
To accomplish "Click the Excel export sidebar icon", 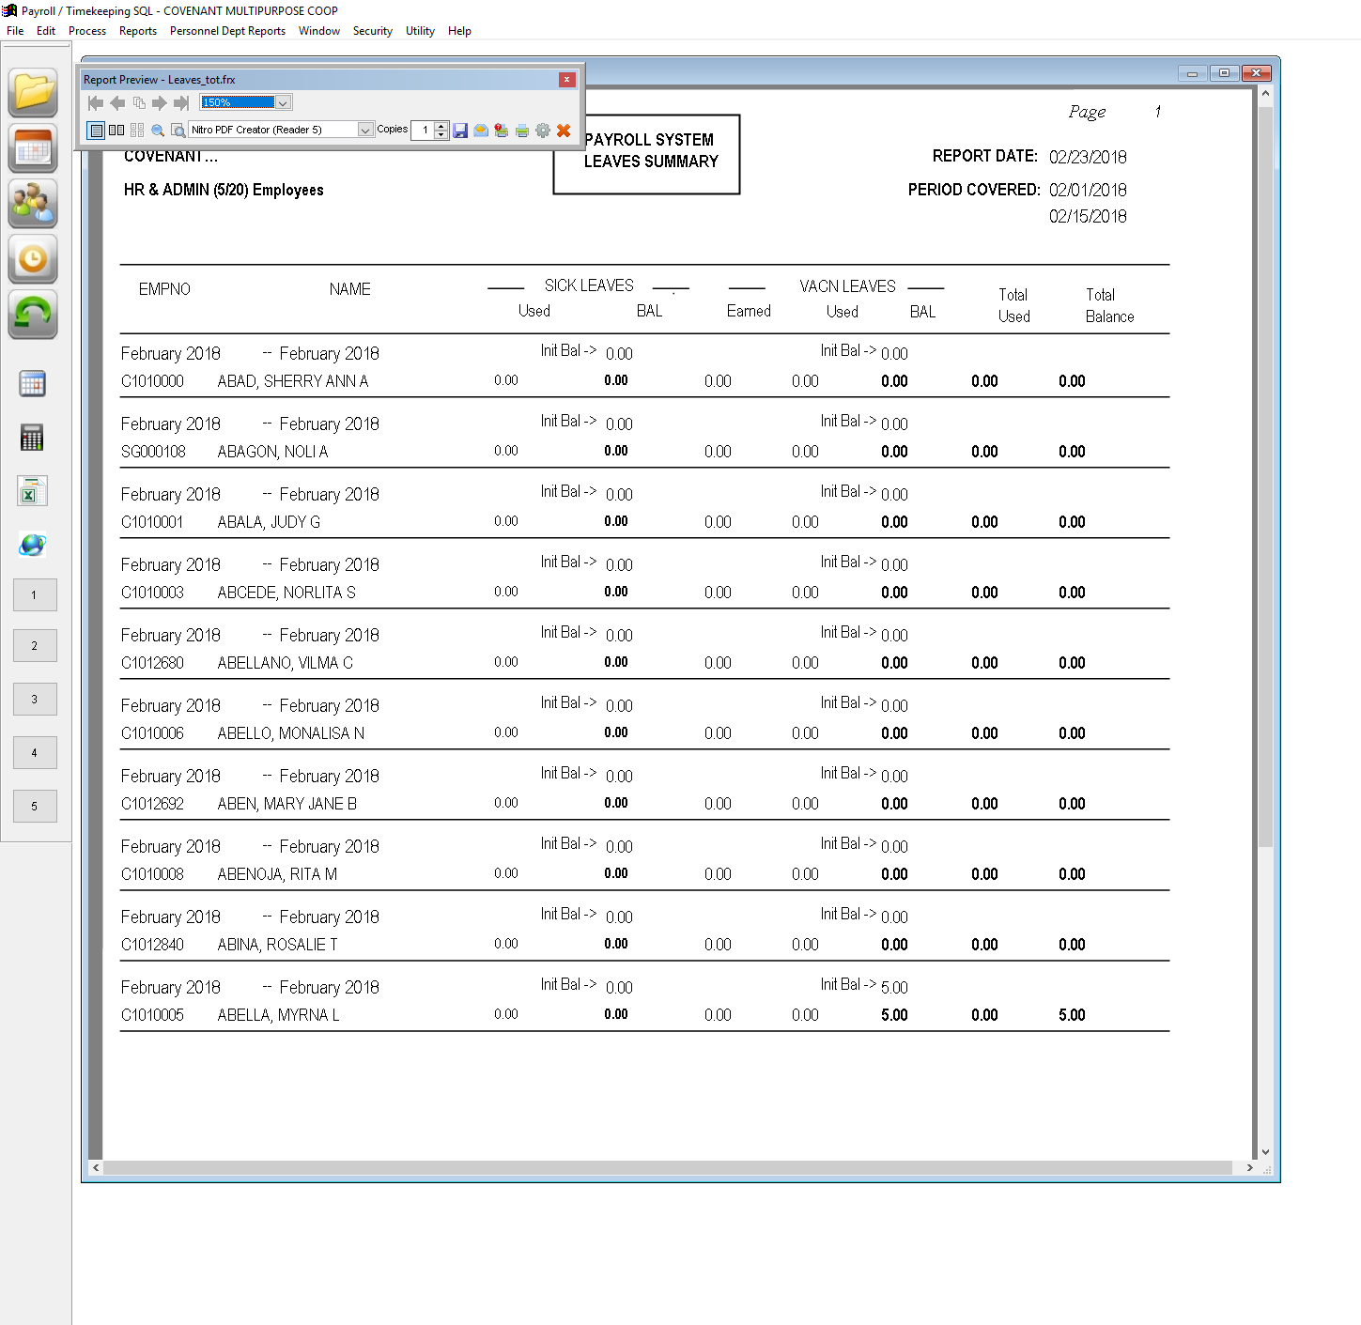I will (33, 491).
